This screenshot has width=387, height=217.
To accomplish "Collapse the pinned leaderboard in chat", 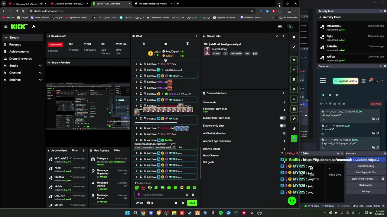I will click(165, 61).
